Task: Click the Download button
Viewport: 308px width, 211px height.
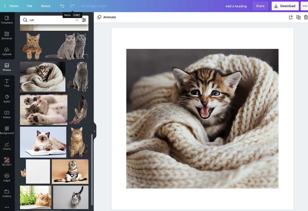Action: pos(285,6)
